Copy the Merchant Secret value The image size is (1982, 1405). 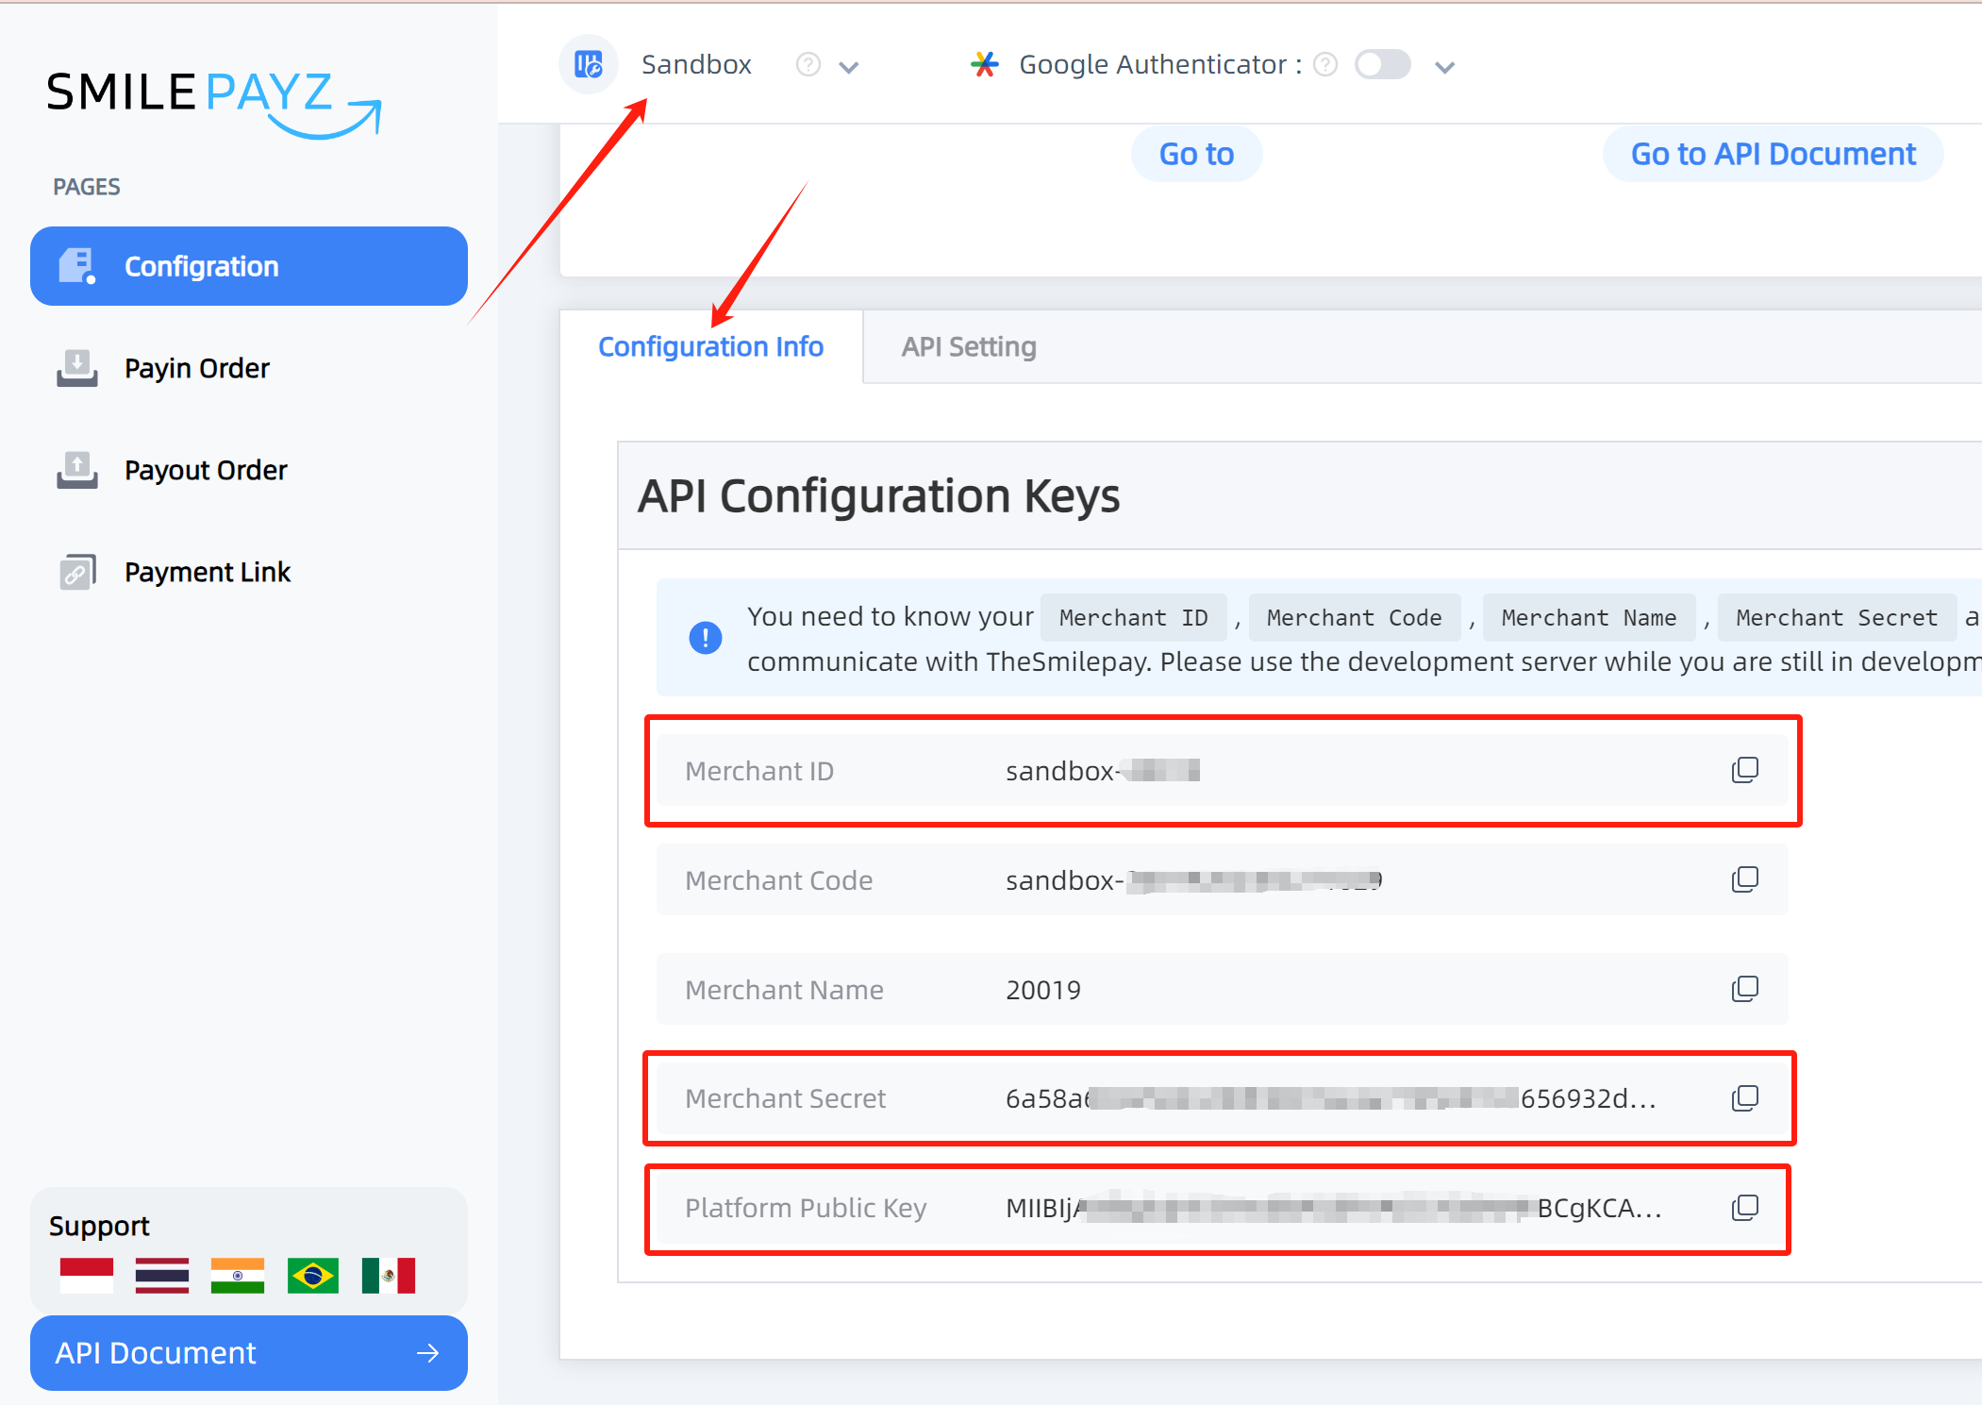[1745, 1098]
